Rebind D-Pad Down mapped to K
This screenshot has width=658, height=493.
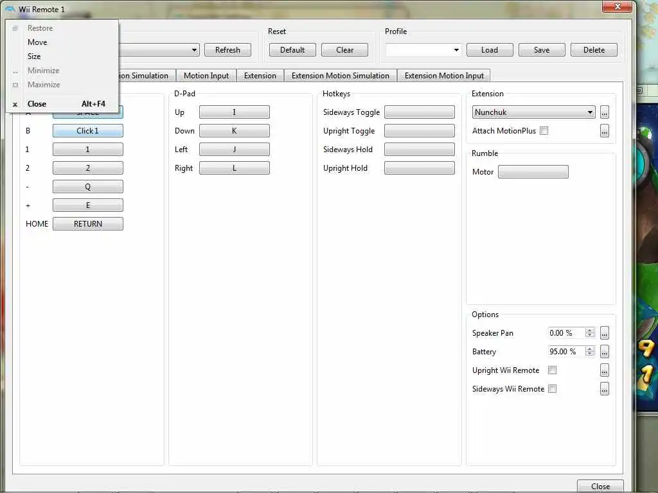234,131
